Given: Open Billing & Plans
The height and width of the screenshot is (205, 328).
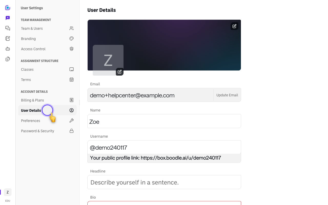Looking at the screenshot, I should point(47,100).
